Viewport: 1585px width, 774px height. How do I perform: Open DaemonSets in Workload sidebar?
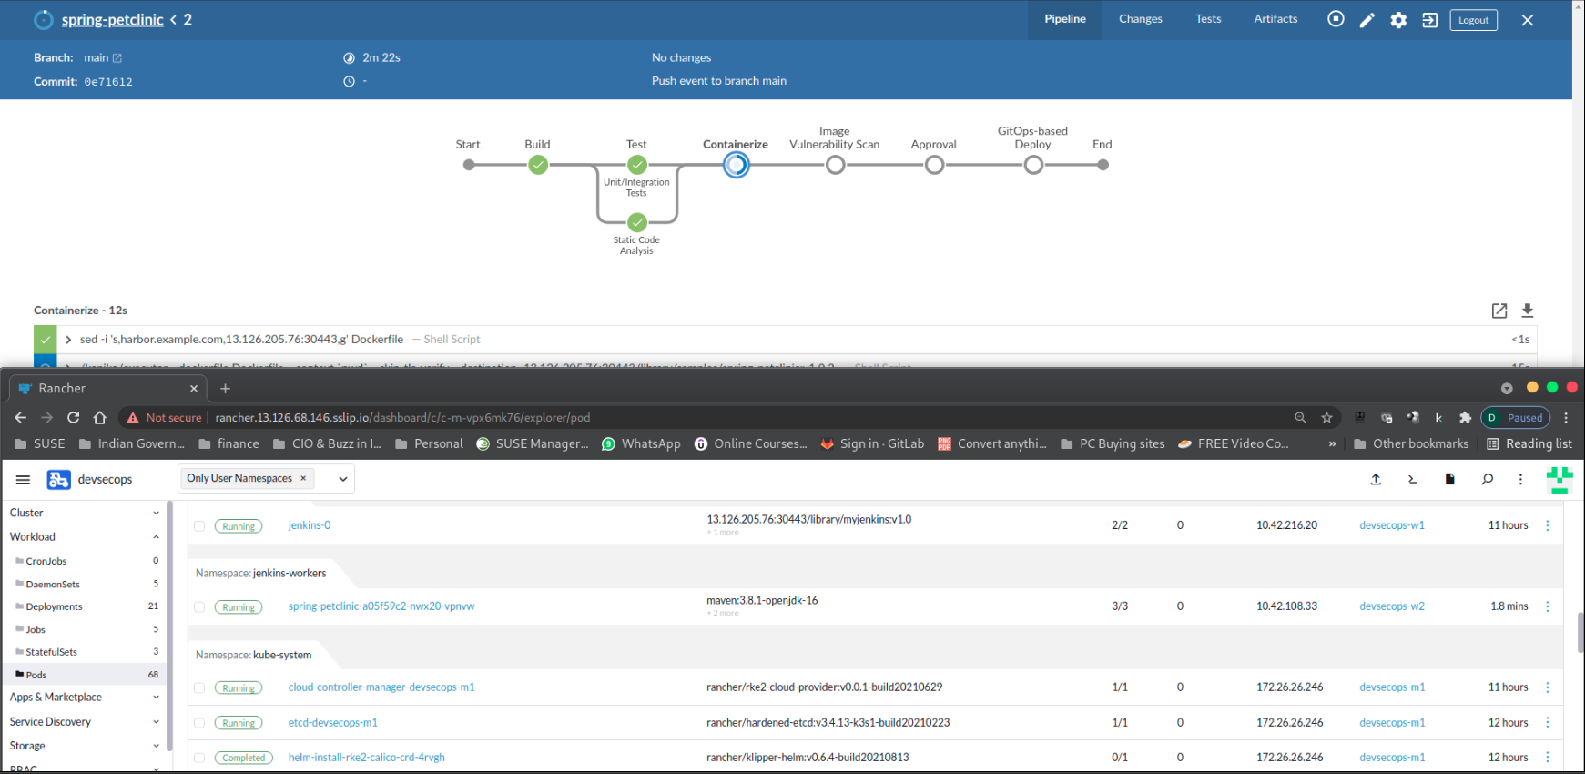(x=53, y=585)
